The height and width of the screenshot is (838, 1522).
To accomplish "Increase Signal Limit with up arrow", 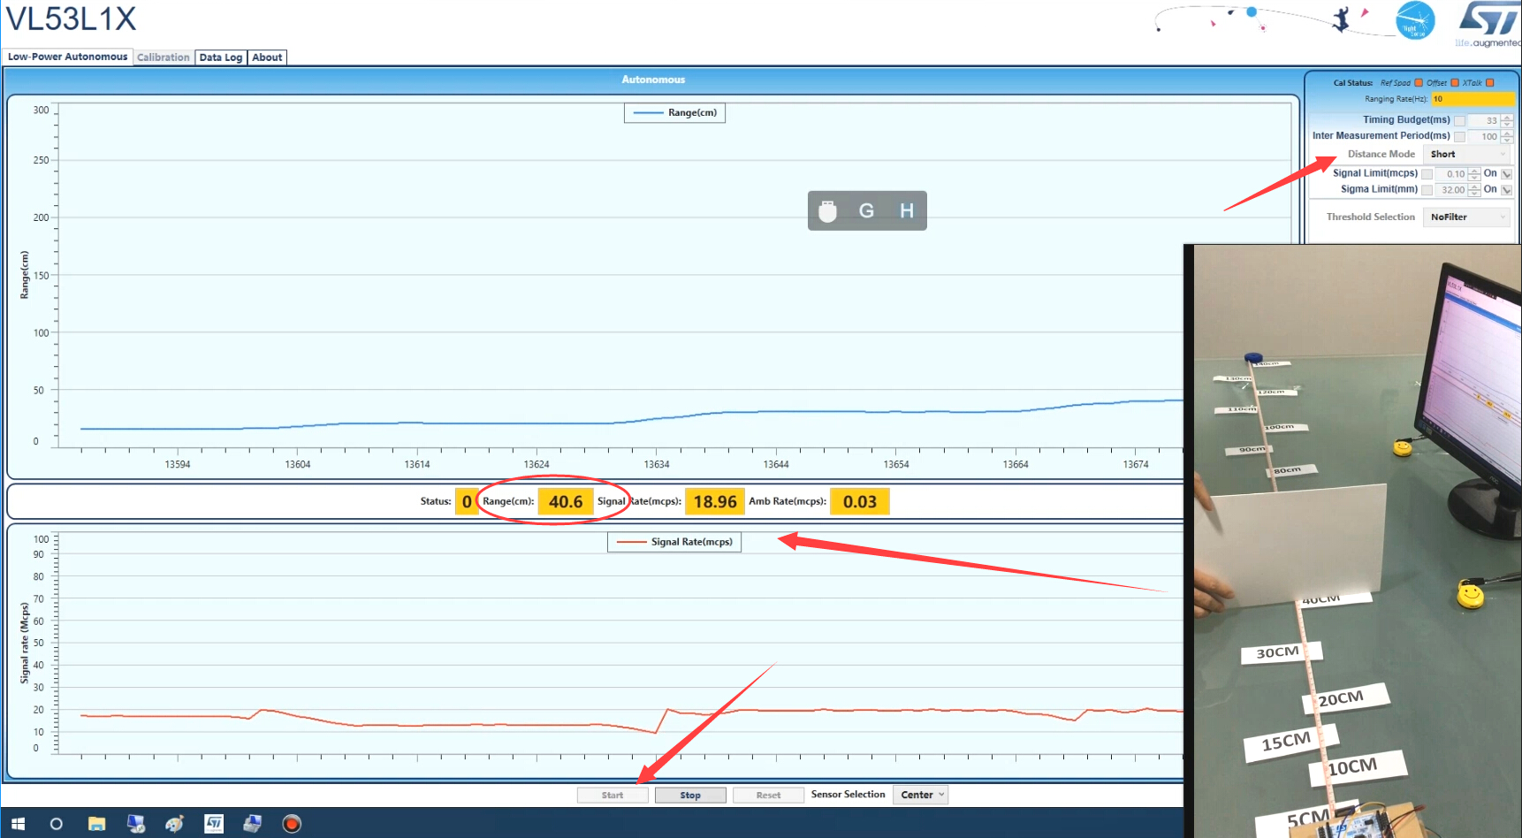I will (x=1474, y=171).
